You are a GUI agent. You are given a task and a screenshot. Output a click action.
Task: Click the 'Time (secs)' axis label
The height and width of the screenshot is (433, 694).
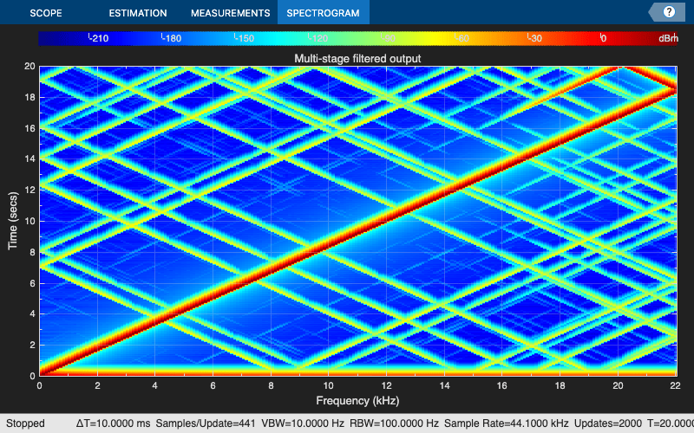click(13, 221)
